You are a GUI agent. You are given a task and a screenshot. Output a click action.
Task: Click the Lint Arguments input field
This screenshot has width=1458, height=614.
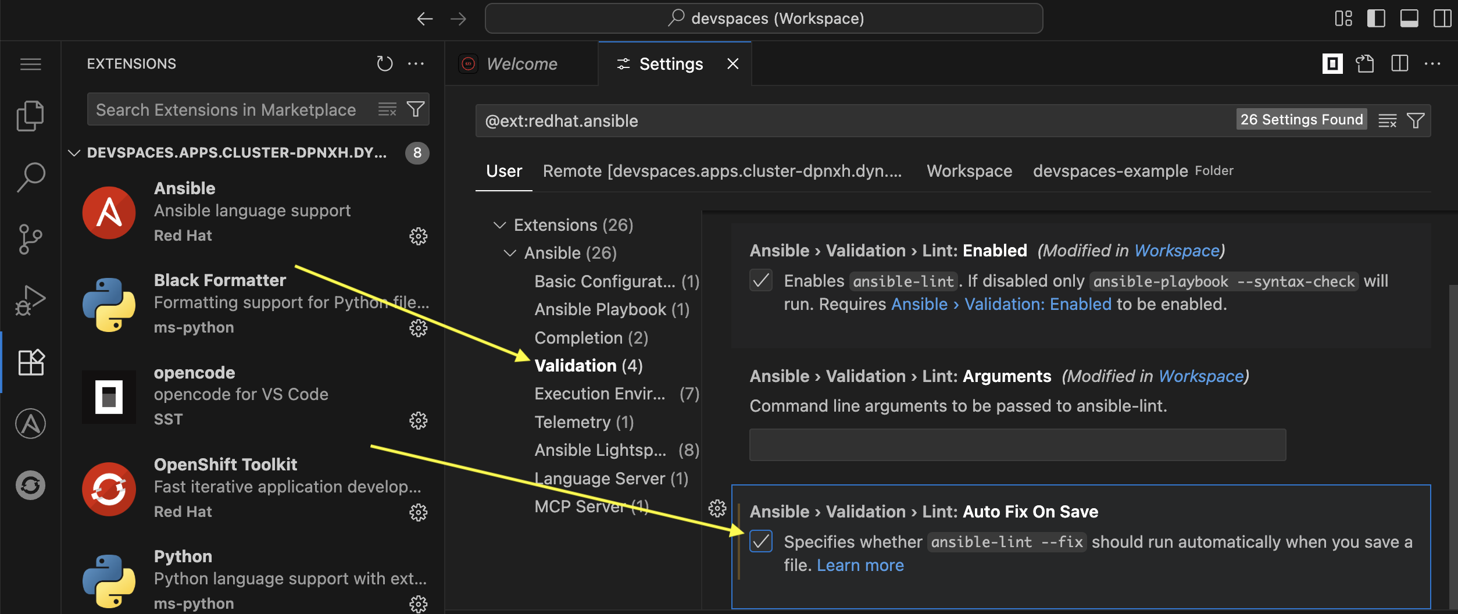coord(1017,445)
